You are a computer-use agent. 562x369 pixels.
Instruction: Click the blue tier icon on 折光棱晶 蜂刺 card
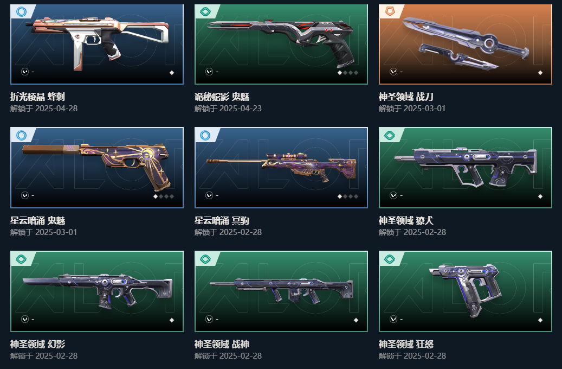(x=22, y=12)
